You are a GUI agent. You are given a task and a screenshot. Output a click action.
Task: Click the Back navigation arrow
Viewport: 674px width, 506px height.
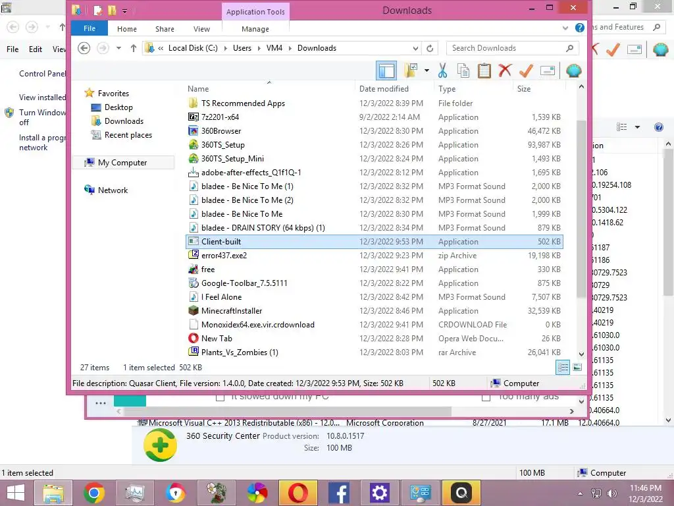84,47
